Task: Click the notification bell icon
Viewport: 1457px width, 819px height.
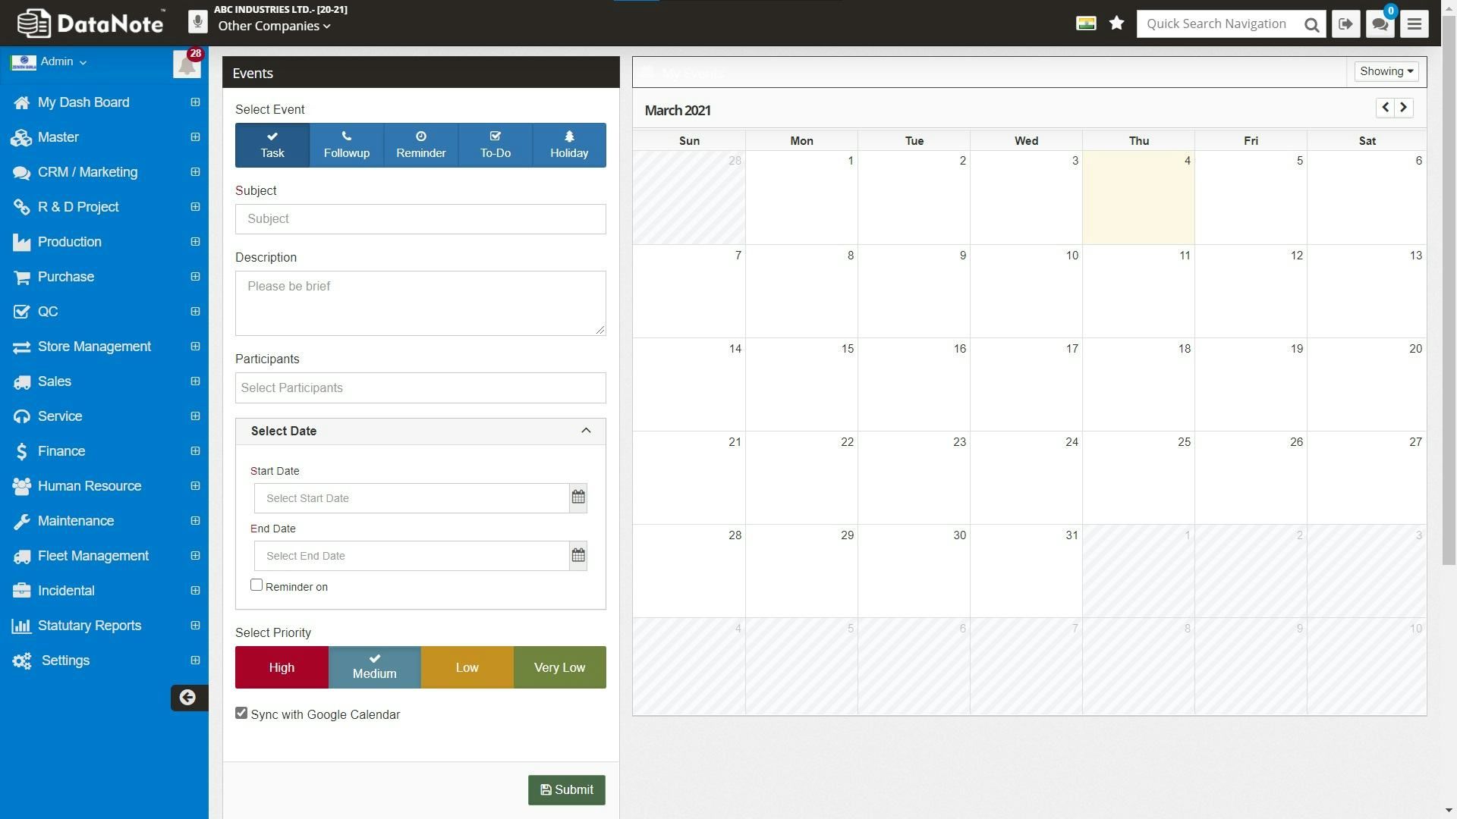Action: coord(186,65)
